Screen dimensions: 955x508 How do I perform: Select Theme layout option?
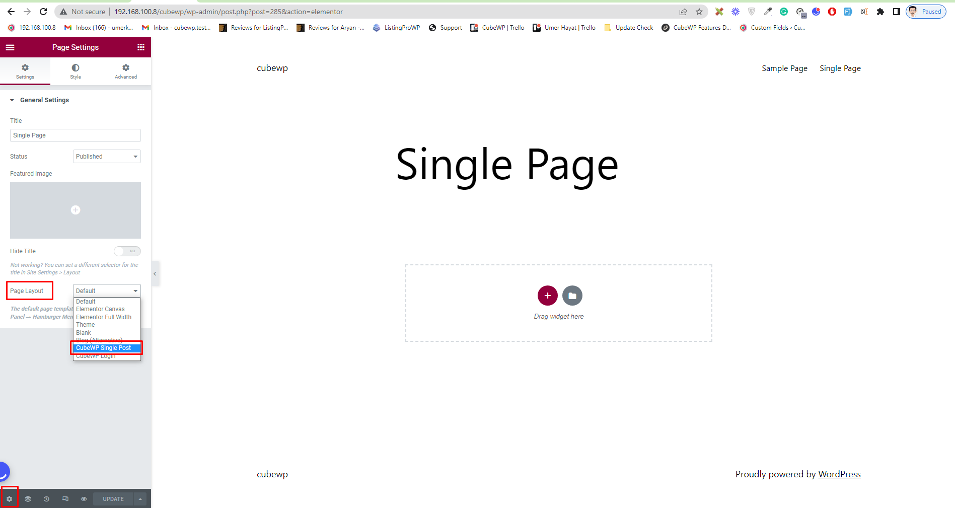tap(107, 325)
